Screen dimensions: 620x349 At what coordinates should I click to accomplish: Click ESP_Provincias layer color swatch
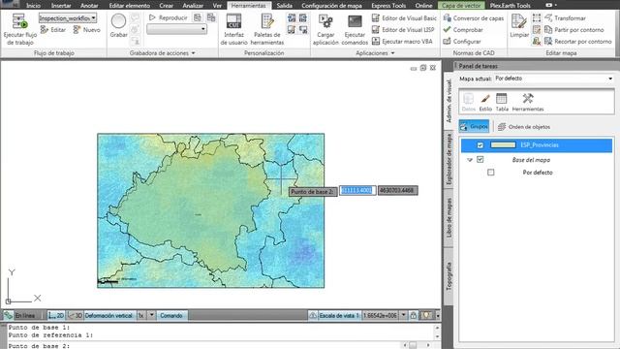(x=503, y=144)
